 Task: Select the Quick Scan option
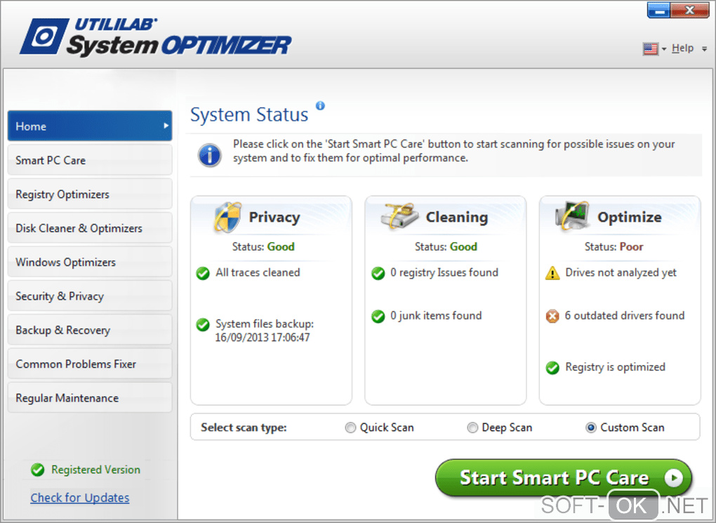(350, 428)
